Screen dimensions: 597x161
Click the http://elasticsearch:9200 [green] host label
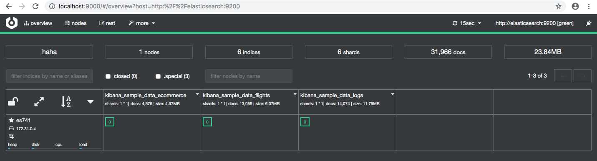coord(534,23)
